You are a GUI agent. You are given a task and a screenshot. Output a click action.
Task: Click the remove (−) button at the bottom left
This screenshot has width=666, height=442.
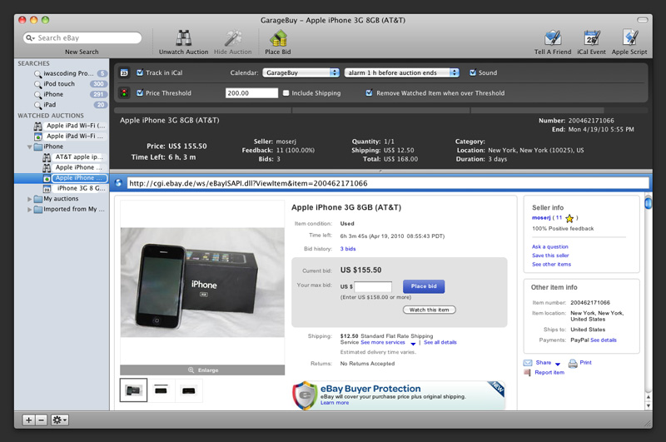click(x=41, y=420)
